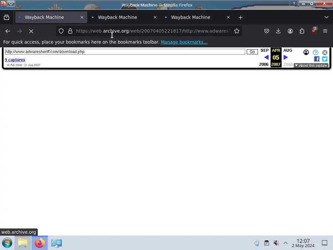
Task: Expand hidden system tray icons
Action: point(286,243)
